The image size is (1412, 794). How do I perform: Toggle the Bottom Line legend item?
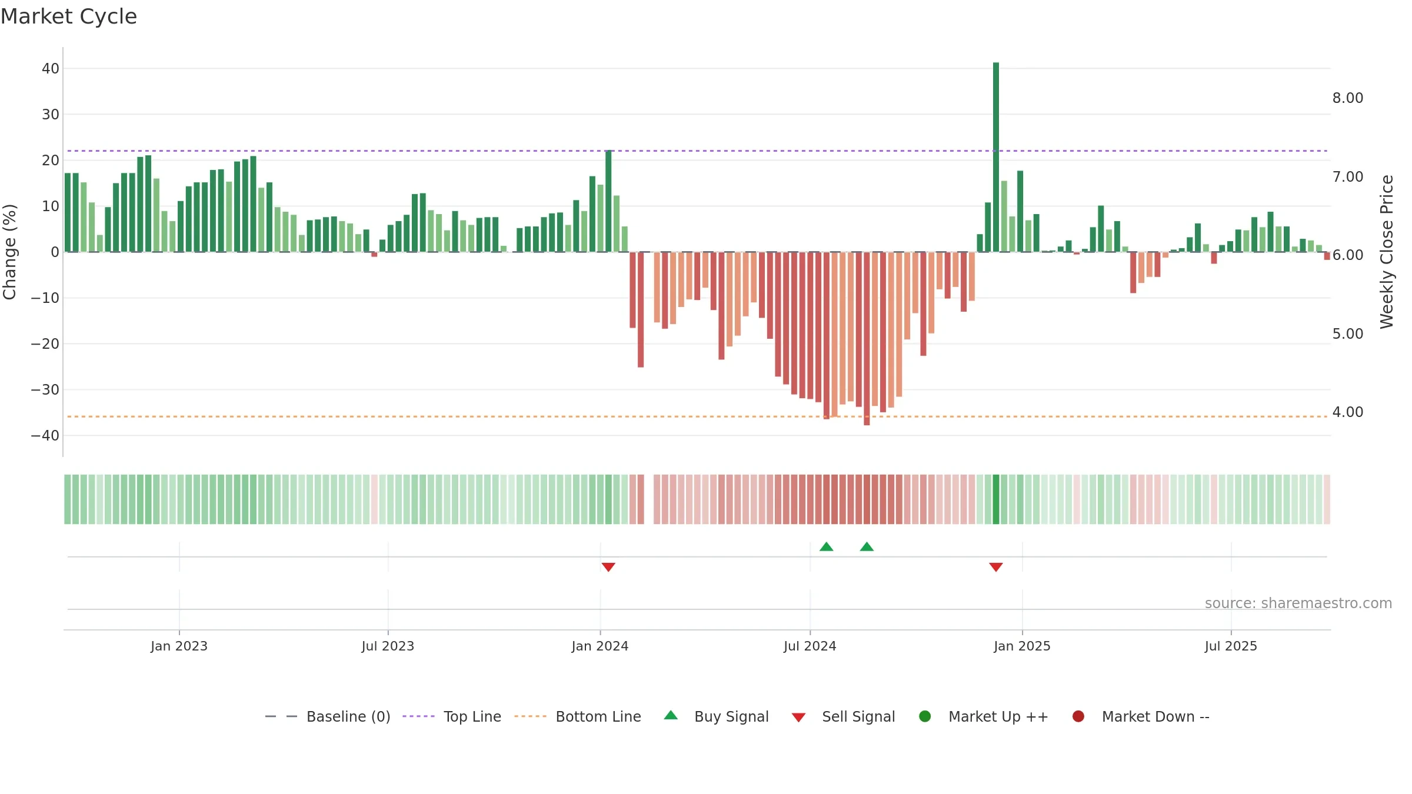point(578,716)
